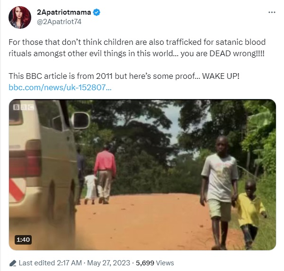This screenshot has width=284, height=271.
Task: Click the "Last edited" label
Action: click(x=36, y=263)
